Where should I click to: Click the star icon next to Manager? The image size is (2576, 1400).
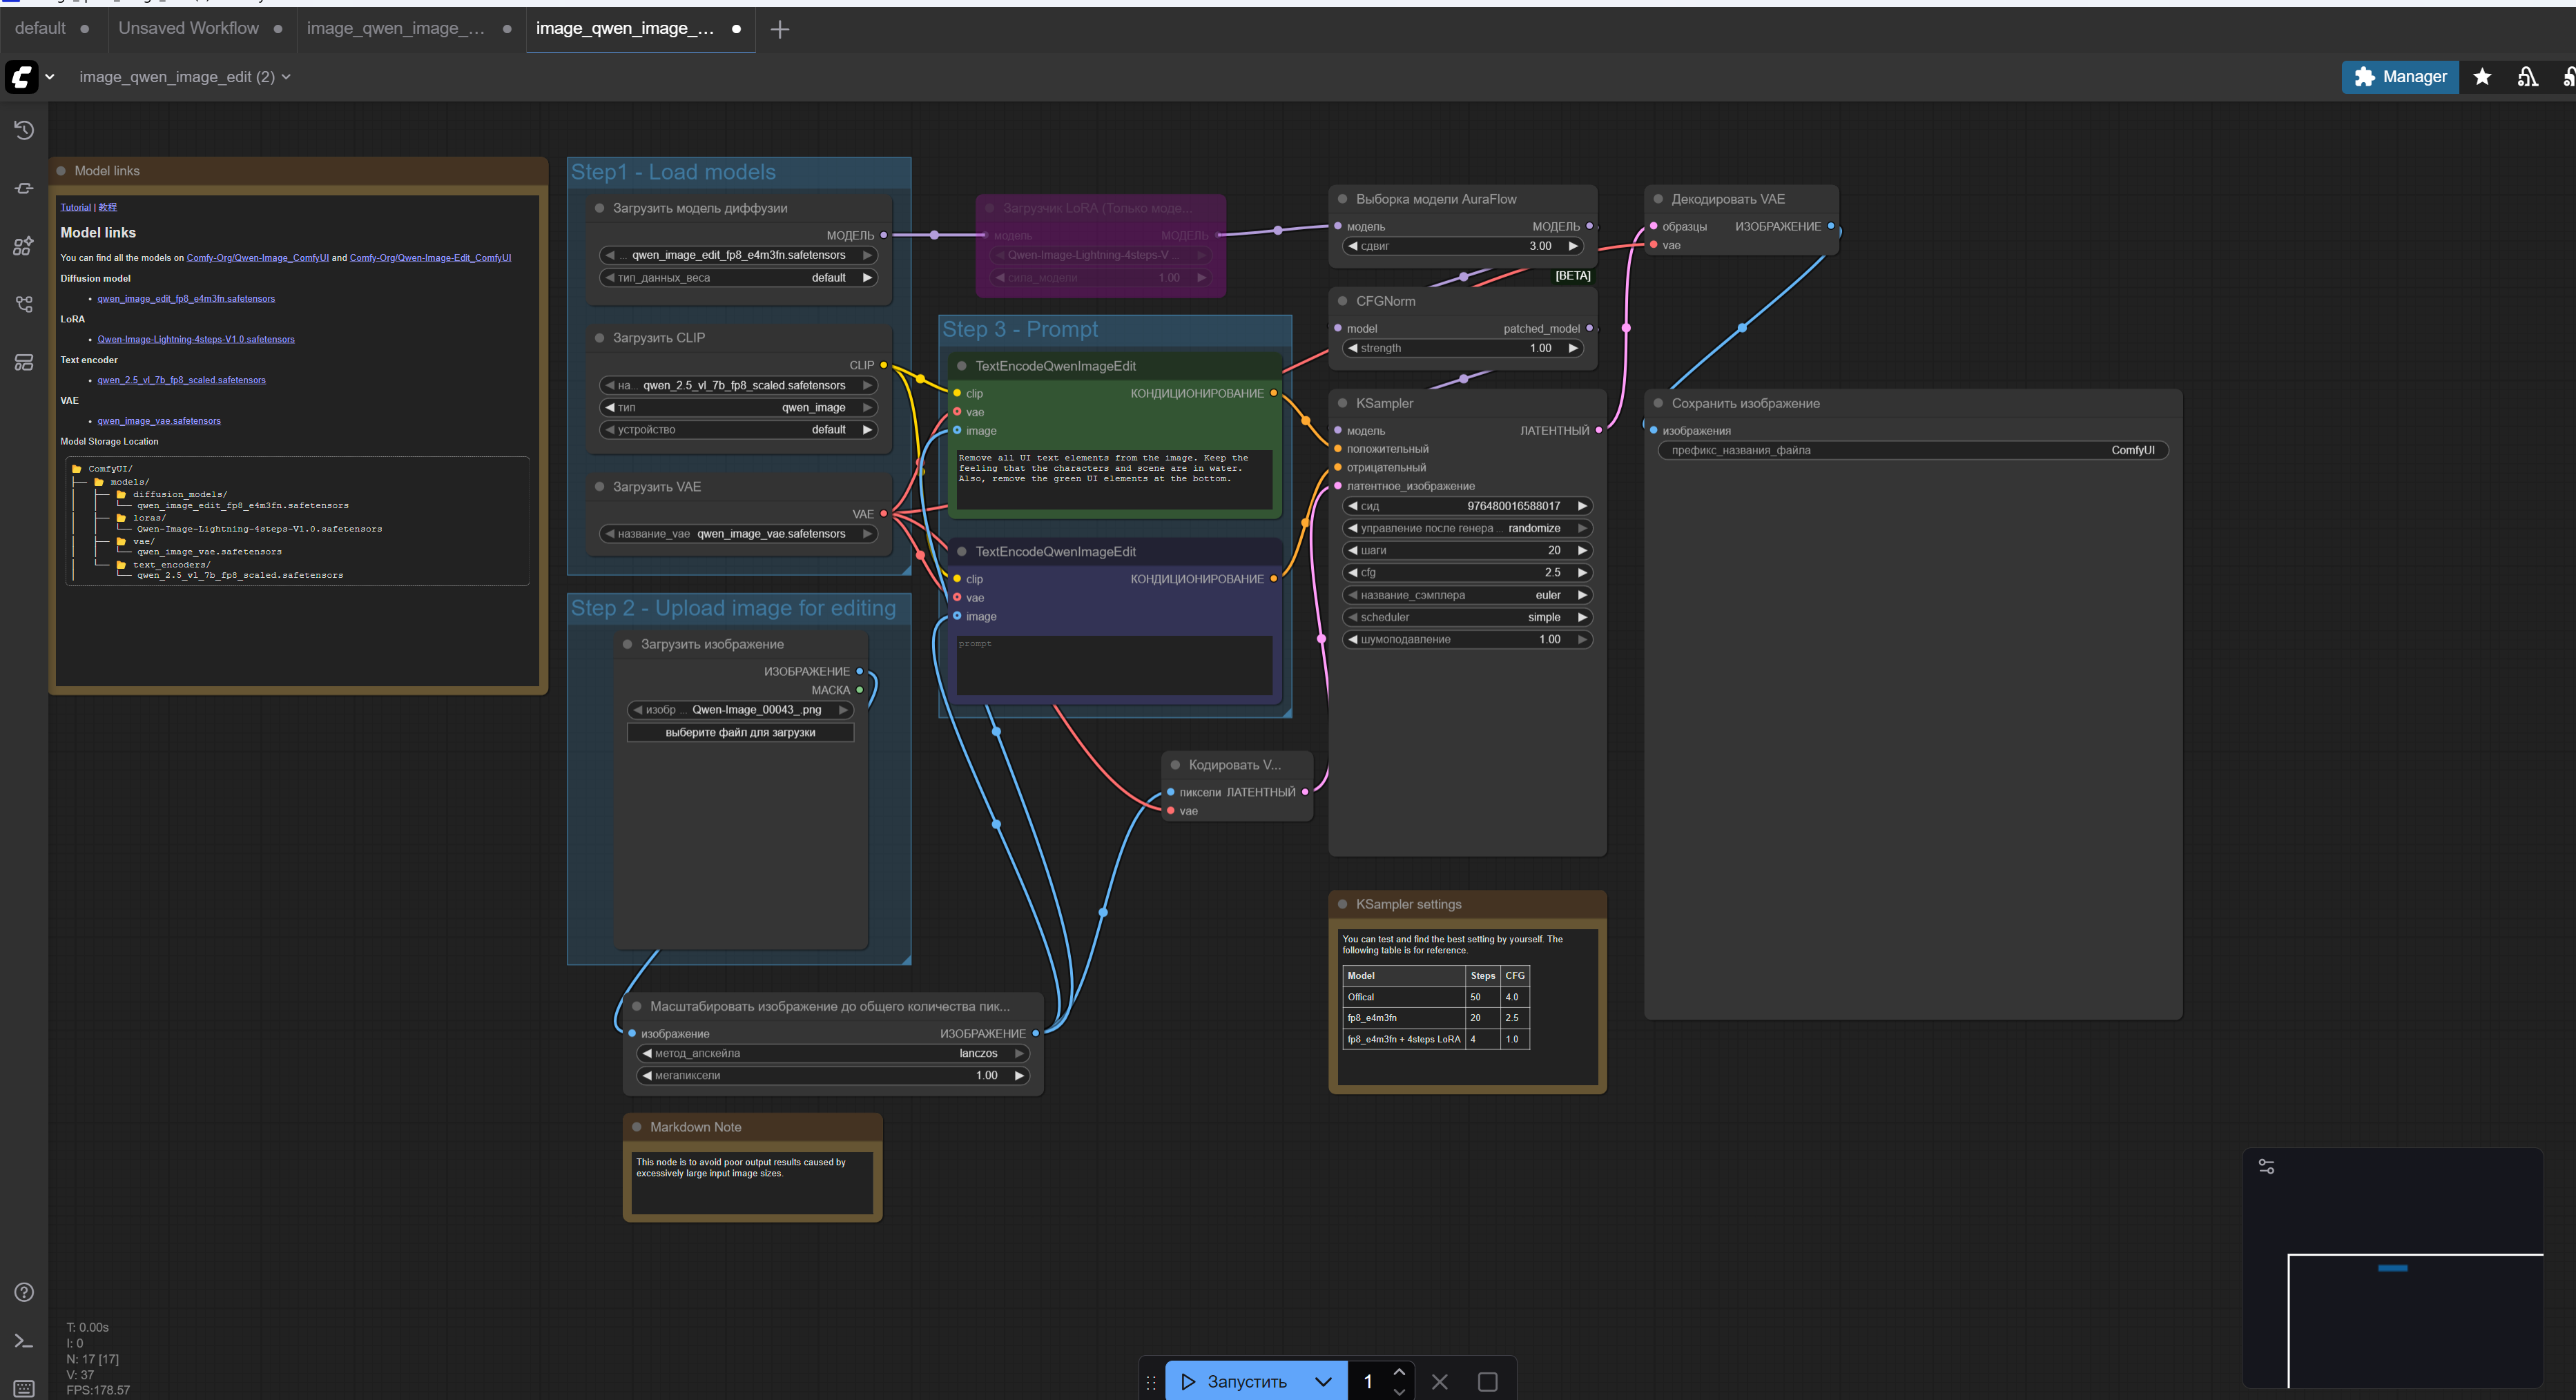(2482, 77)
